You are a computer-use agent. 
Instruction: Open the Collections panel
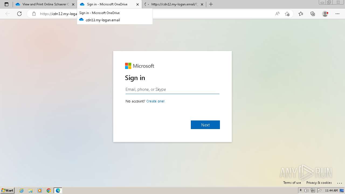pyautogui.click(x=313, y=14)
